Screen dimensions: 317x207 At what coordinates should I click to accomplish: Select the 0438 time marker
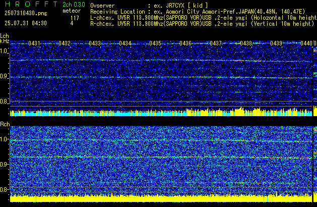coord(246,43)
